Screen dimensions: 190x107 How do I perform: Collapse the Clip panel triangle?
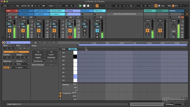pos(6,43)
